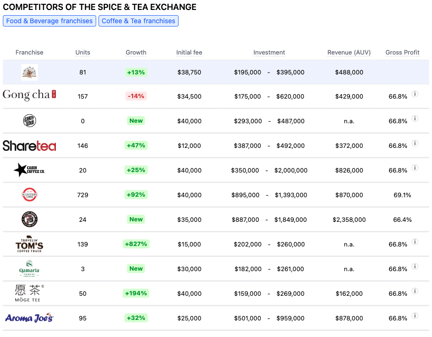Click the Initial fee column header
The height and width of the screenshot is (337, 432).
189,53
